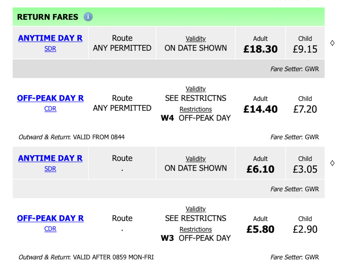The height and width of the screenshot is (265, 337).
Task: Click the W3 restriction code
Action: coord(167,238)
